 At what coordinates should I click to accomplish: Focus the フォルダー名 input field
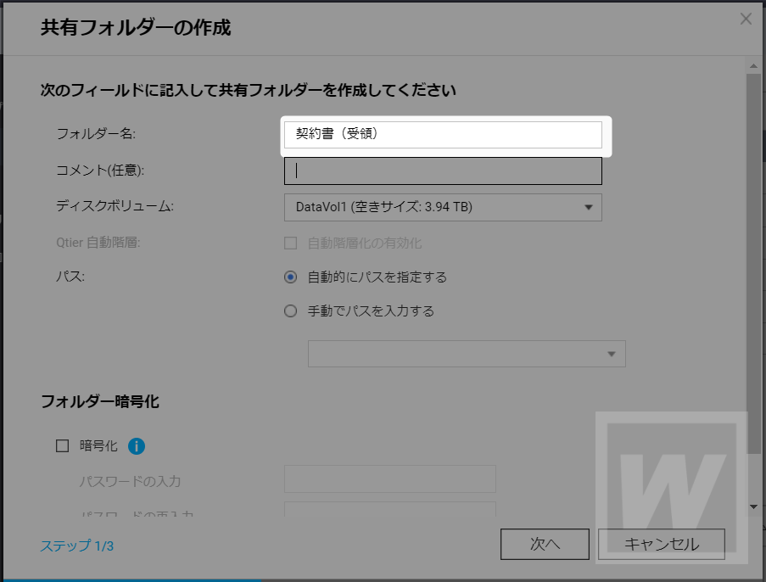click(x=443, y=134)
